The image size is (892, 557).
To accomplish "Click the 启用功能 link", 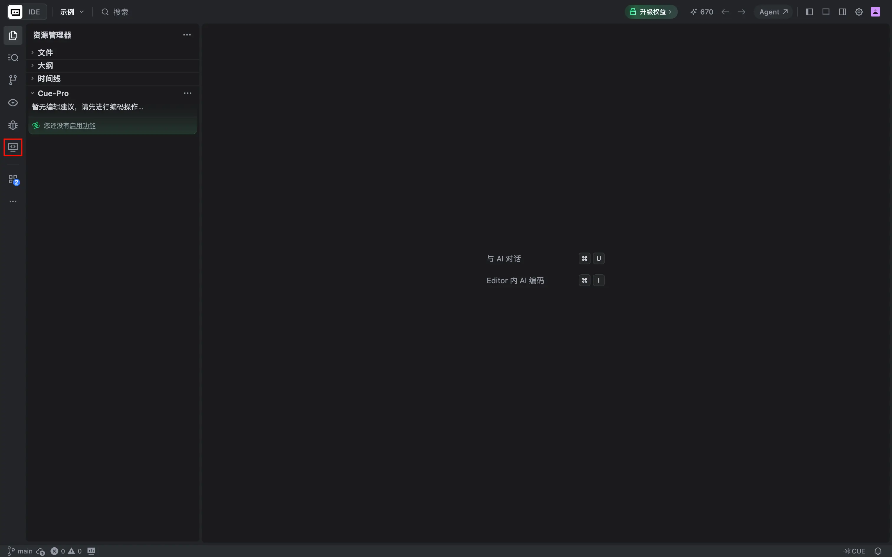I will [82, 126].
